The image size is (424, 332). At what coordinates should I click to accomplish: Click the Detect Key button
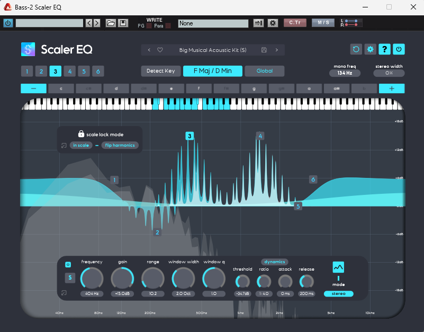(161, 71)
